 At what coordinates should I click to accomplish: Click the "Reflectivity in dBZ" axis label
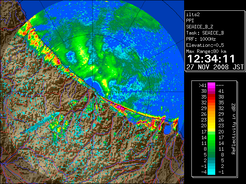[x=233, y=129]
